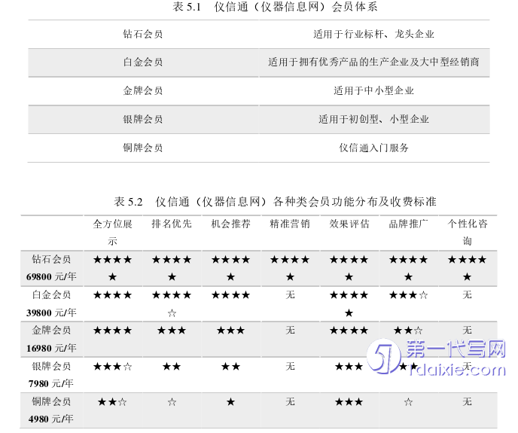Click the price '69800 元/年'

click(51, 276)
